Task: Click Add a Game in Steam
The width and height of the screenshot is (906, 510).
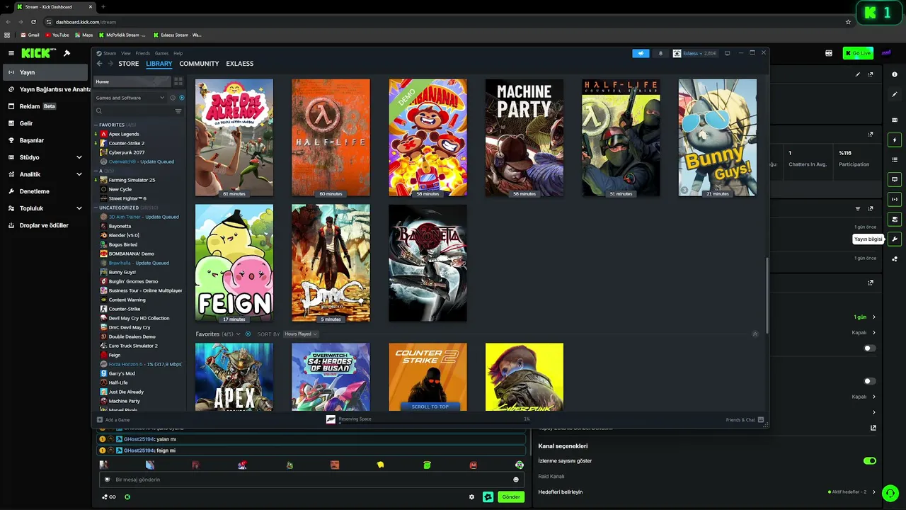Action: tap(114, 420)
